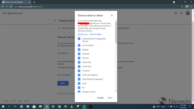Click CANCEL in the dialog
This screenshot has height=109, width=194.
point(101,98)
